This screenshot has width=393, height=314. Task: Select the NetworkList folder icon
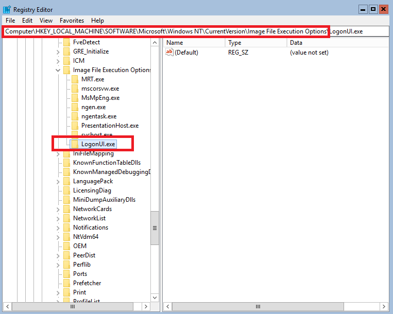coord(66,218)
